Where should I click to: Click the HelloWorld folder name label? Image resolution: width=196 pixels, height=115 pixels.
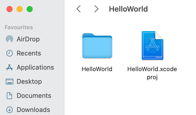pos(97,69)
